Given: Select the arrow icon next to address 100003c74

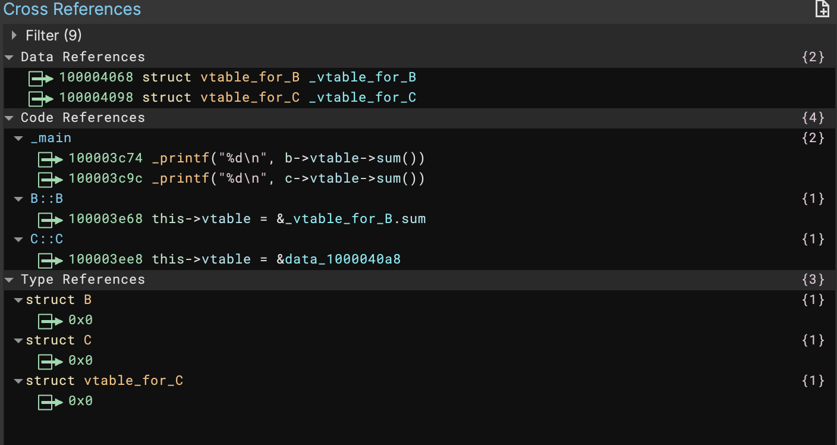Looking at the screenshot, I should click(x=50, y=159).
